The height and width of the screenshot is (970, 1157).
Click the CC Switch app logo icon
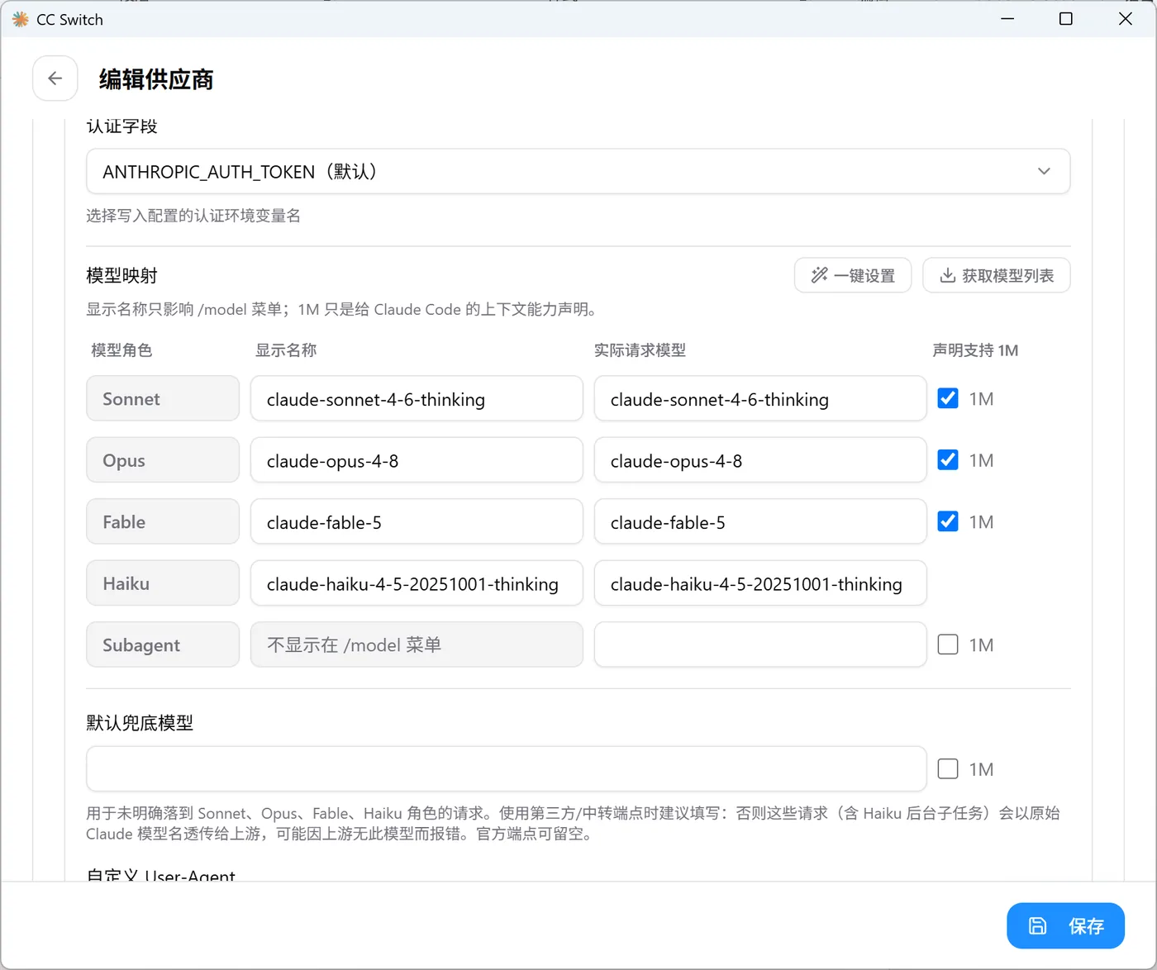pyautogui.click(x=21, y=19)
